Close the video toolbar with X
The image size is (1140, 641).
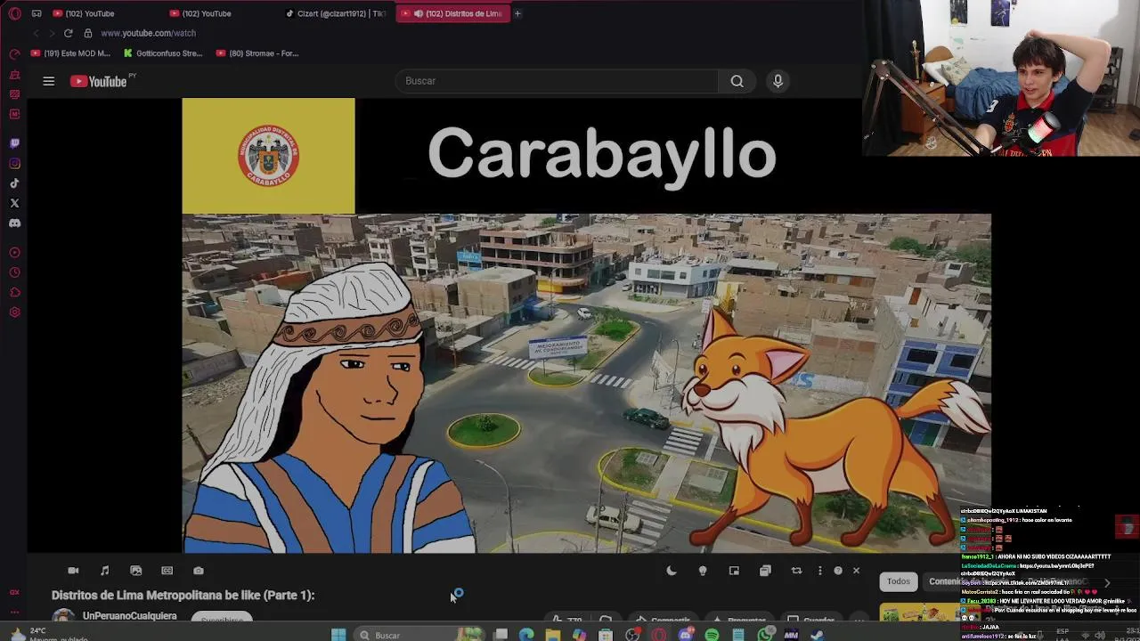click(x=856, y=571)
